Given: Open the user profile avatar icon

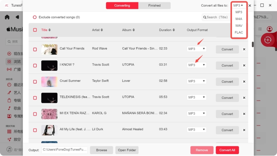Looking at the screenshot, I should tap(269, 29).
